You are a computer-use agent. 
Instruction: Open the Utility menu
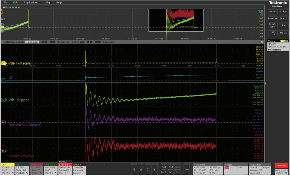point(47,2)
